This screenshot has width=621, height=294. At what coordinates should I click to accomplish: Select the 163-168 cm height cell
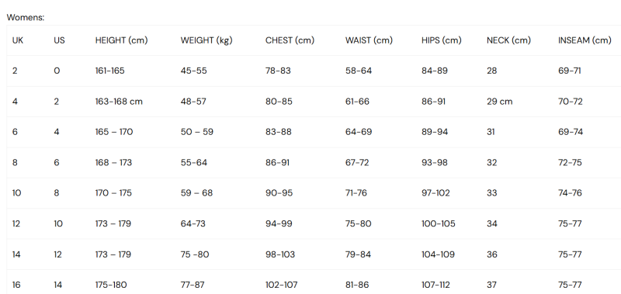[119, 102]
